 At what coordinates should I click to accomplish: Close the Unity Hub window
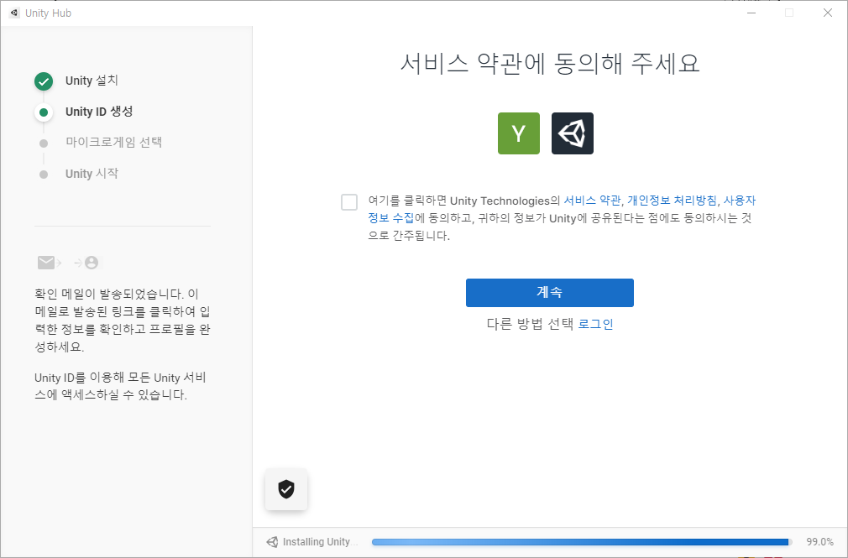click(x=828, y=13)
